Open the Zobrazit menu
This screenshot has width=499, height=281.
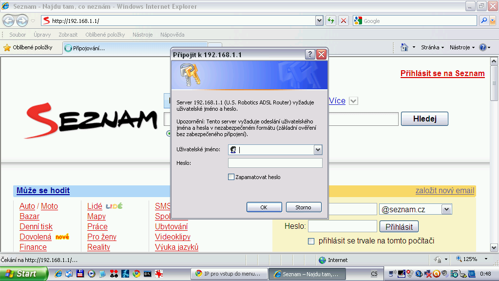point(68,35)
